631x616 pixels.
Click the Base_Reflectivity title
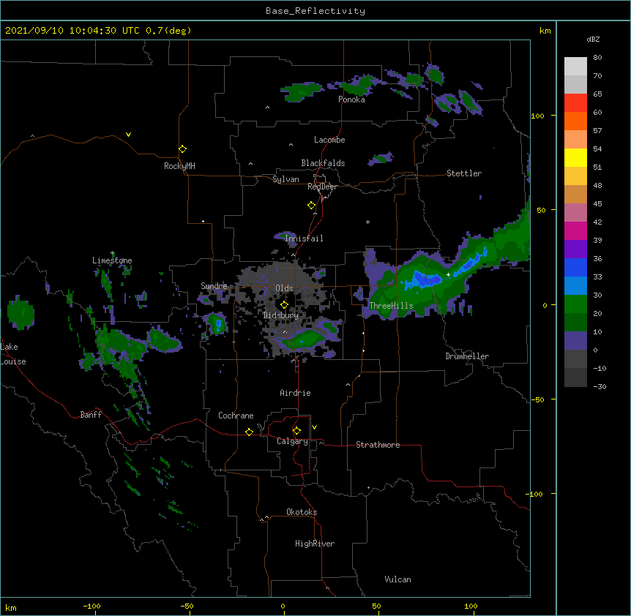pos(315,11)
